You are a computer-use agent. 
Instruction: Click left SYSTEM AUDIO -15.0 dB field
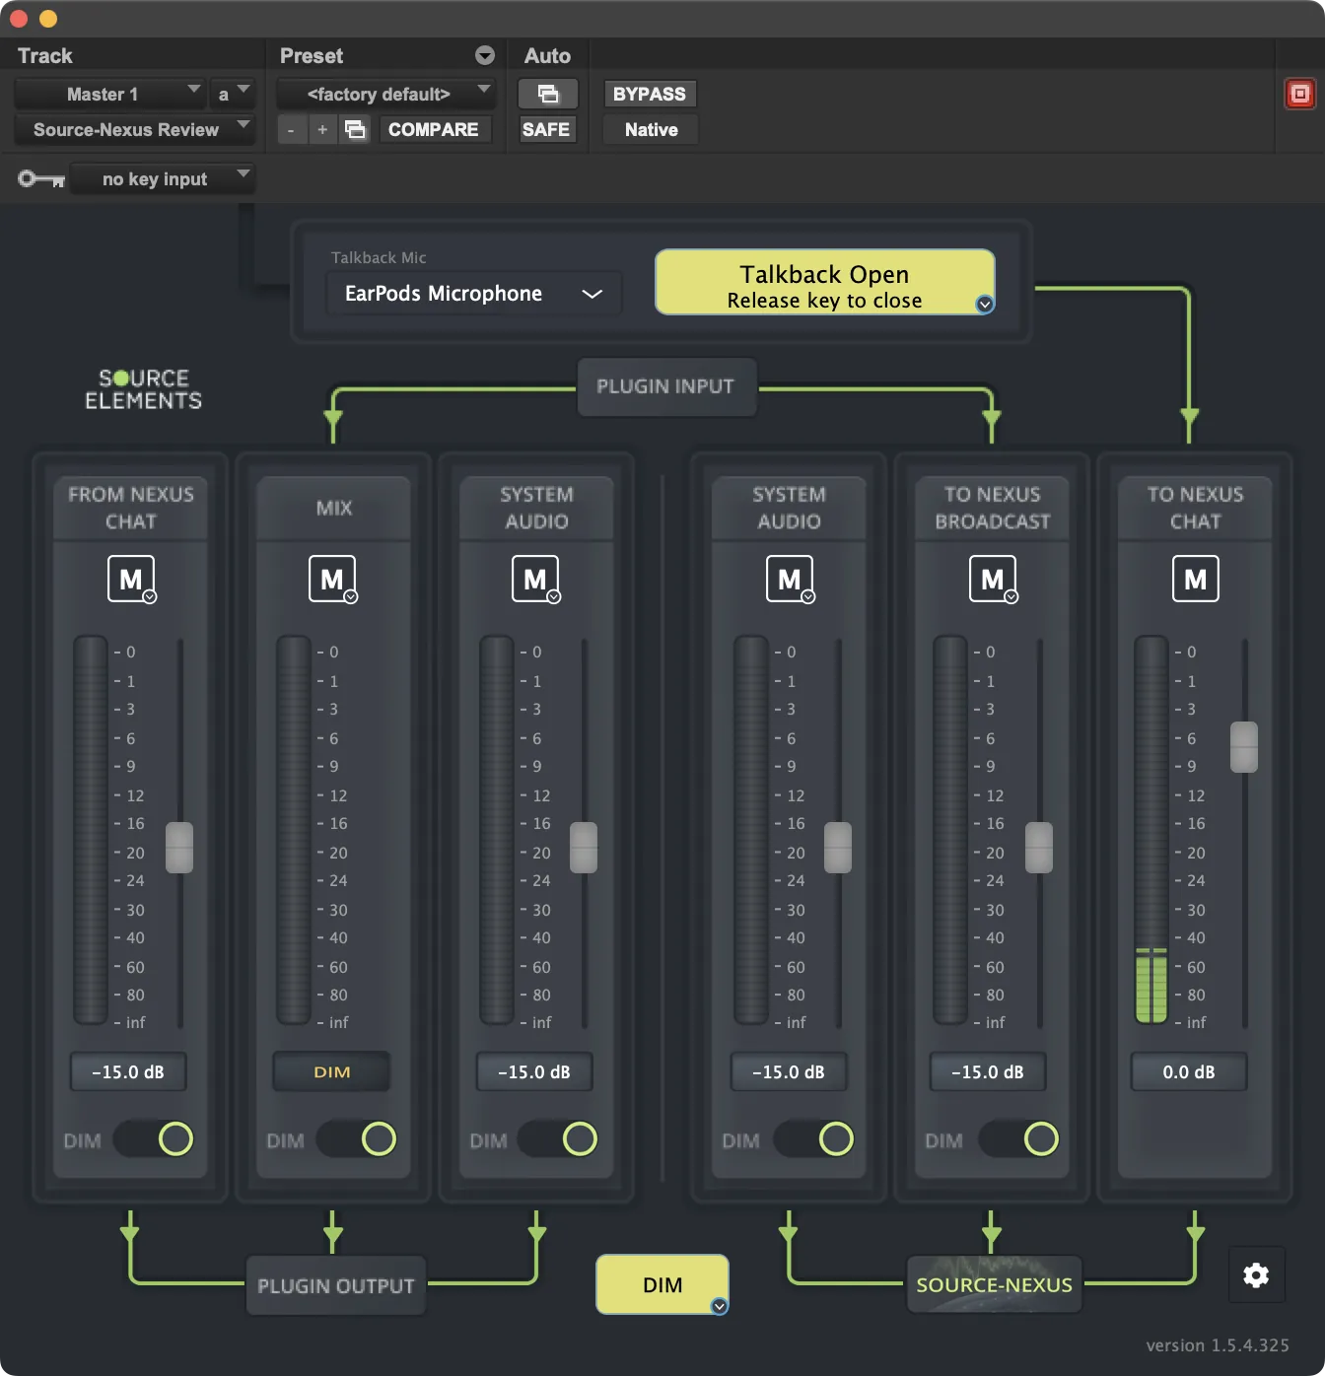[x=534, y=1071]
